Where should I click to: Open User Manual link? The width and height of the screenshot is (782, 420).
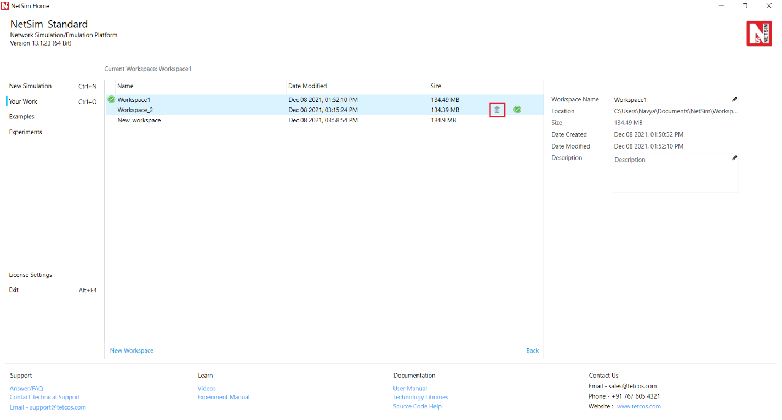[410, 388]
